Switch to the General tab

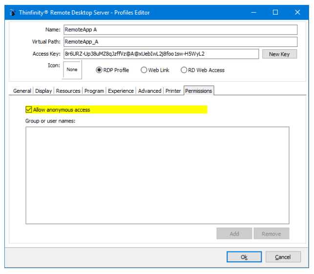pos(22,91)
